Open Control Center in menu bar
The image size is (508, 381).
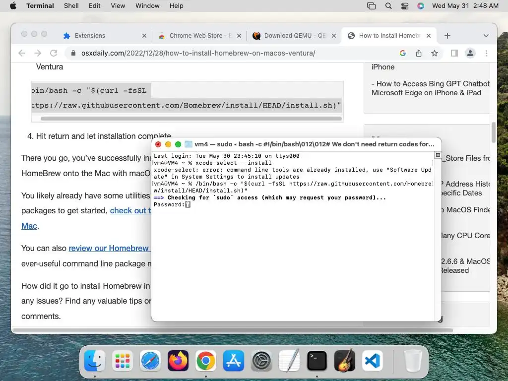pyautogui.click(x=405, y=6)
